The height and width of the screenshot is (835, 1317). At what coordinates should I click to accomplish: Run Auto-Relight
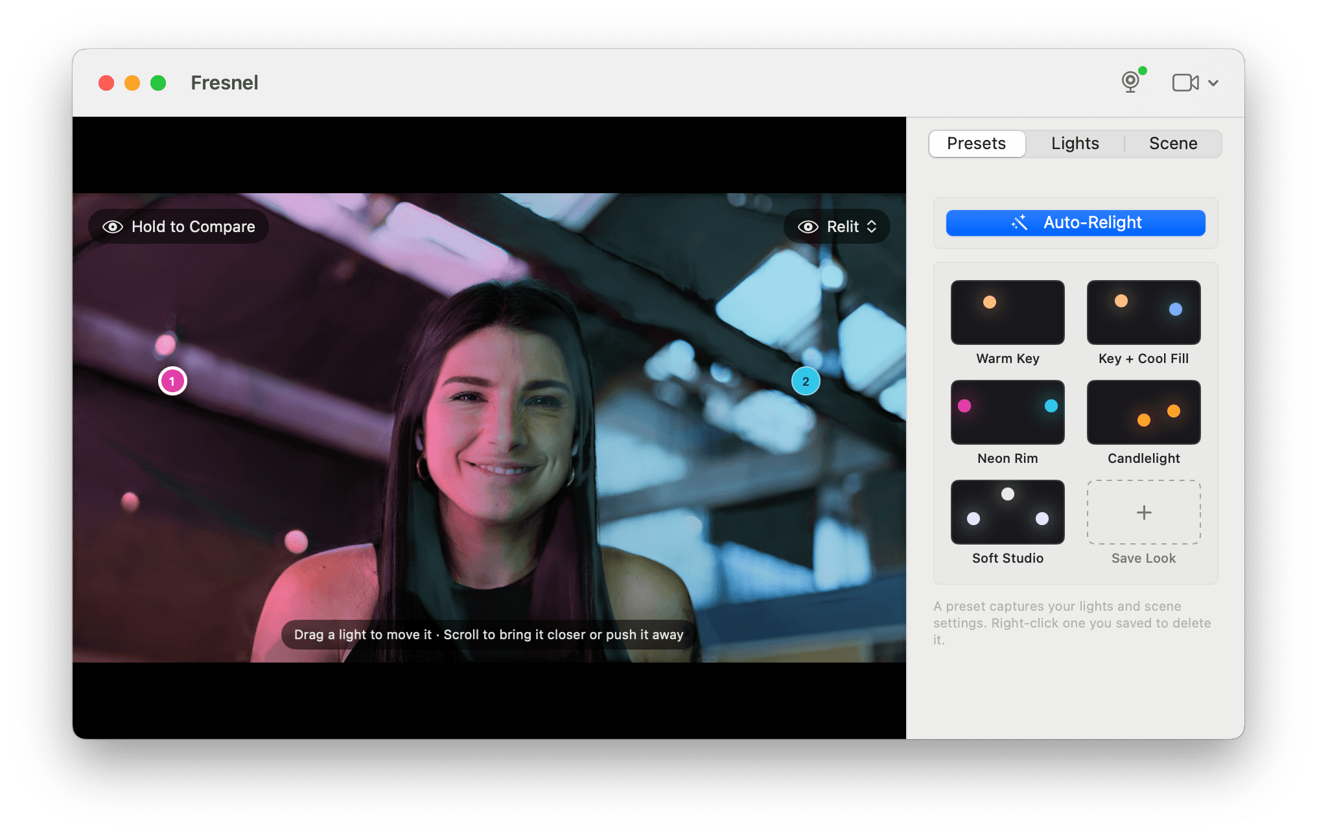pyautogui.click(x=1075, y=222)
